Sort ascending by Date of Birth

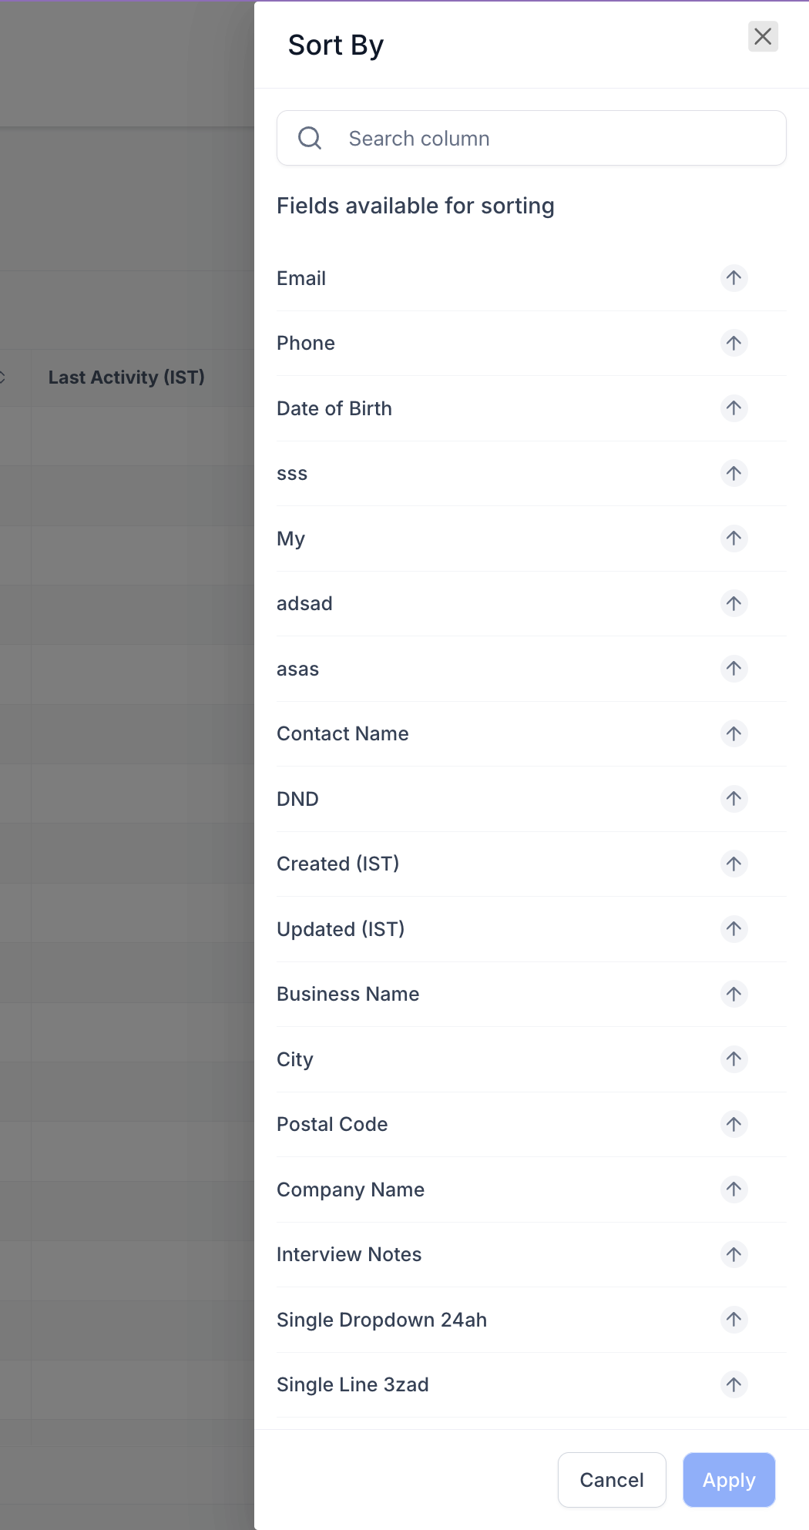733,408
